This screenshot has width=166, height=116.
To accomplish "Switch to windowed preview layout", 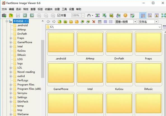I will point(150,16).
